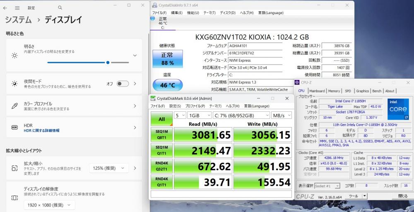
Task: Click the CPU-Z ツール button
Action: (x=353, y=196)
